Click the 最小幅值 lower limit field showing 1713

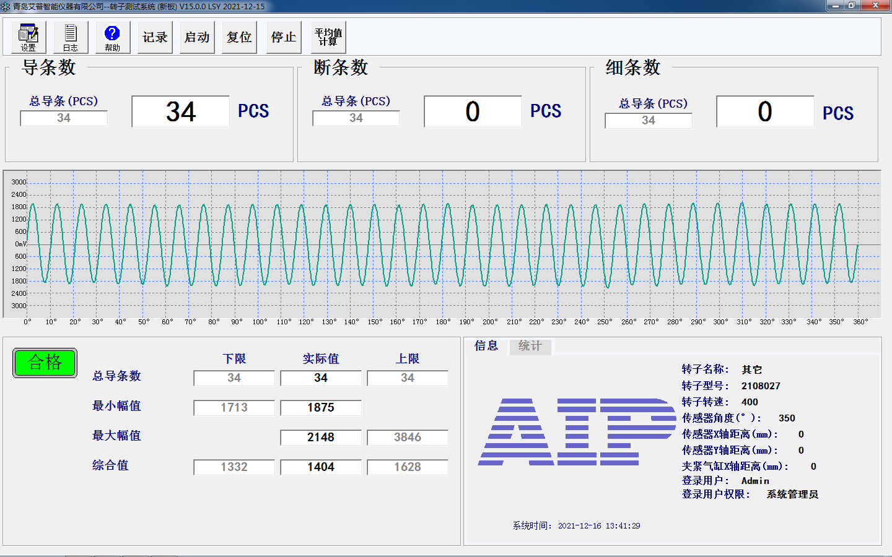[234, 407]
